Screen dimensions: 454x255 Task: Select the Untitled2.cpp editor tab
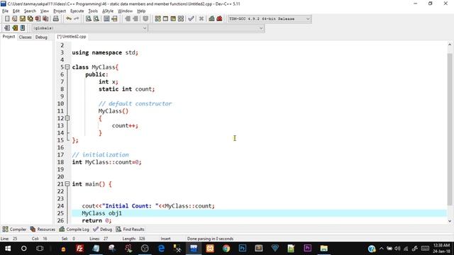point(72,37)
